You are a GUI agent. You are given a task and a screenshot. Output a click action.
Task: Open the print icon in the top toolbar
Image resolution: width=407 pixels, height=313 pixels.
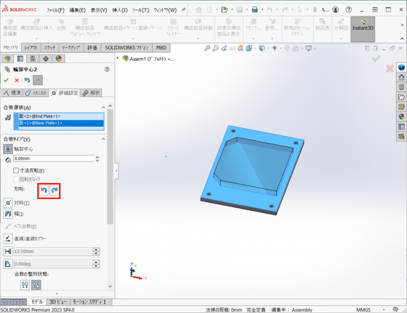click(x=255, y=10)
